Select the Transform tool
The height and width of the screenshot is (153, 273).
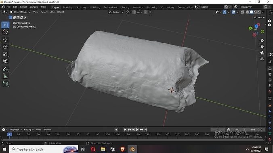tap(5, 61)
